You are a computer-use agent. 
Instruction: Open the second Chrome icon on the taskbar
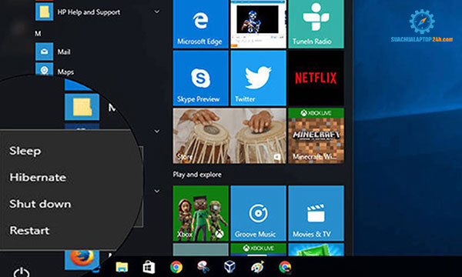pyautogui.click(x=285, y=267)
